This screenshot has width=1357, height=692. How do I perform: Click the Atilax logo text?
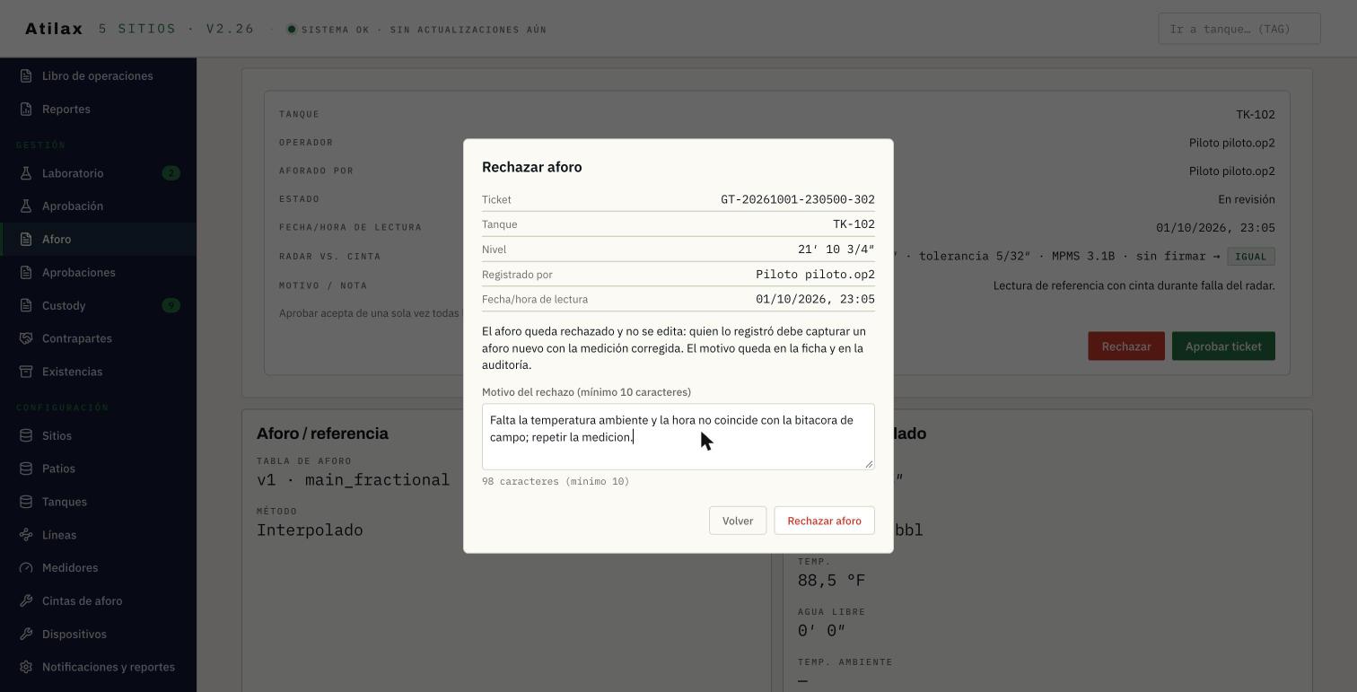tap(54, 29)
